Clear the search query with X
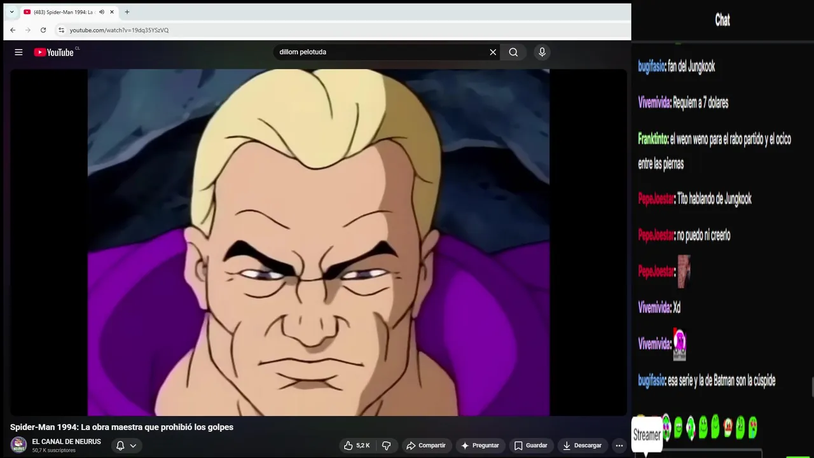Screen dimensions: 814x458 (x=493, y=52)
